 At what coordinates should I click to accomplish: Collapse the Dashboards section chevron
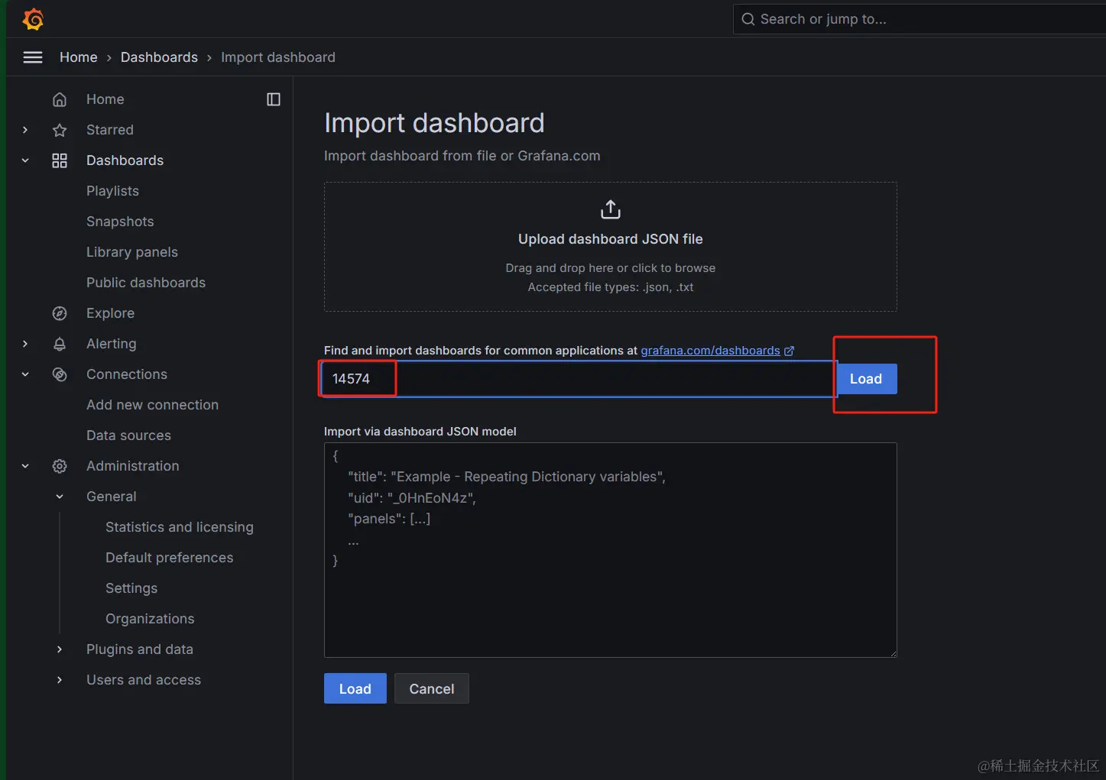25,160
